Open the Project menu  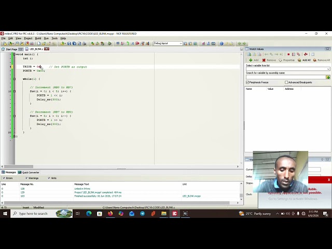coord(28,38)
